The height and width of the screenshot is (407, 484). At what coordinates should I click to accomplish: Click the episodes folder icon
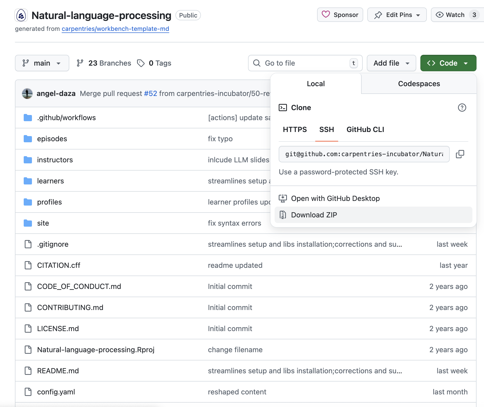click(x=28, y=139)
